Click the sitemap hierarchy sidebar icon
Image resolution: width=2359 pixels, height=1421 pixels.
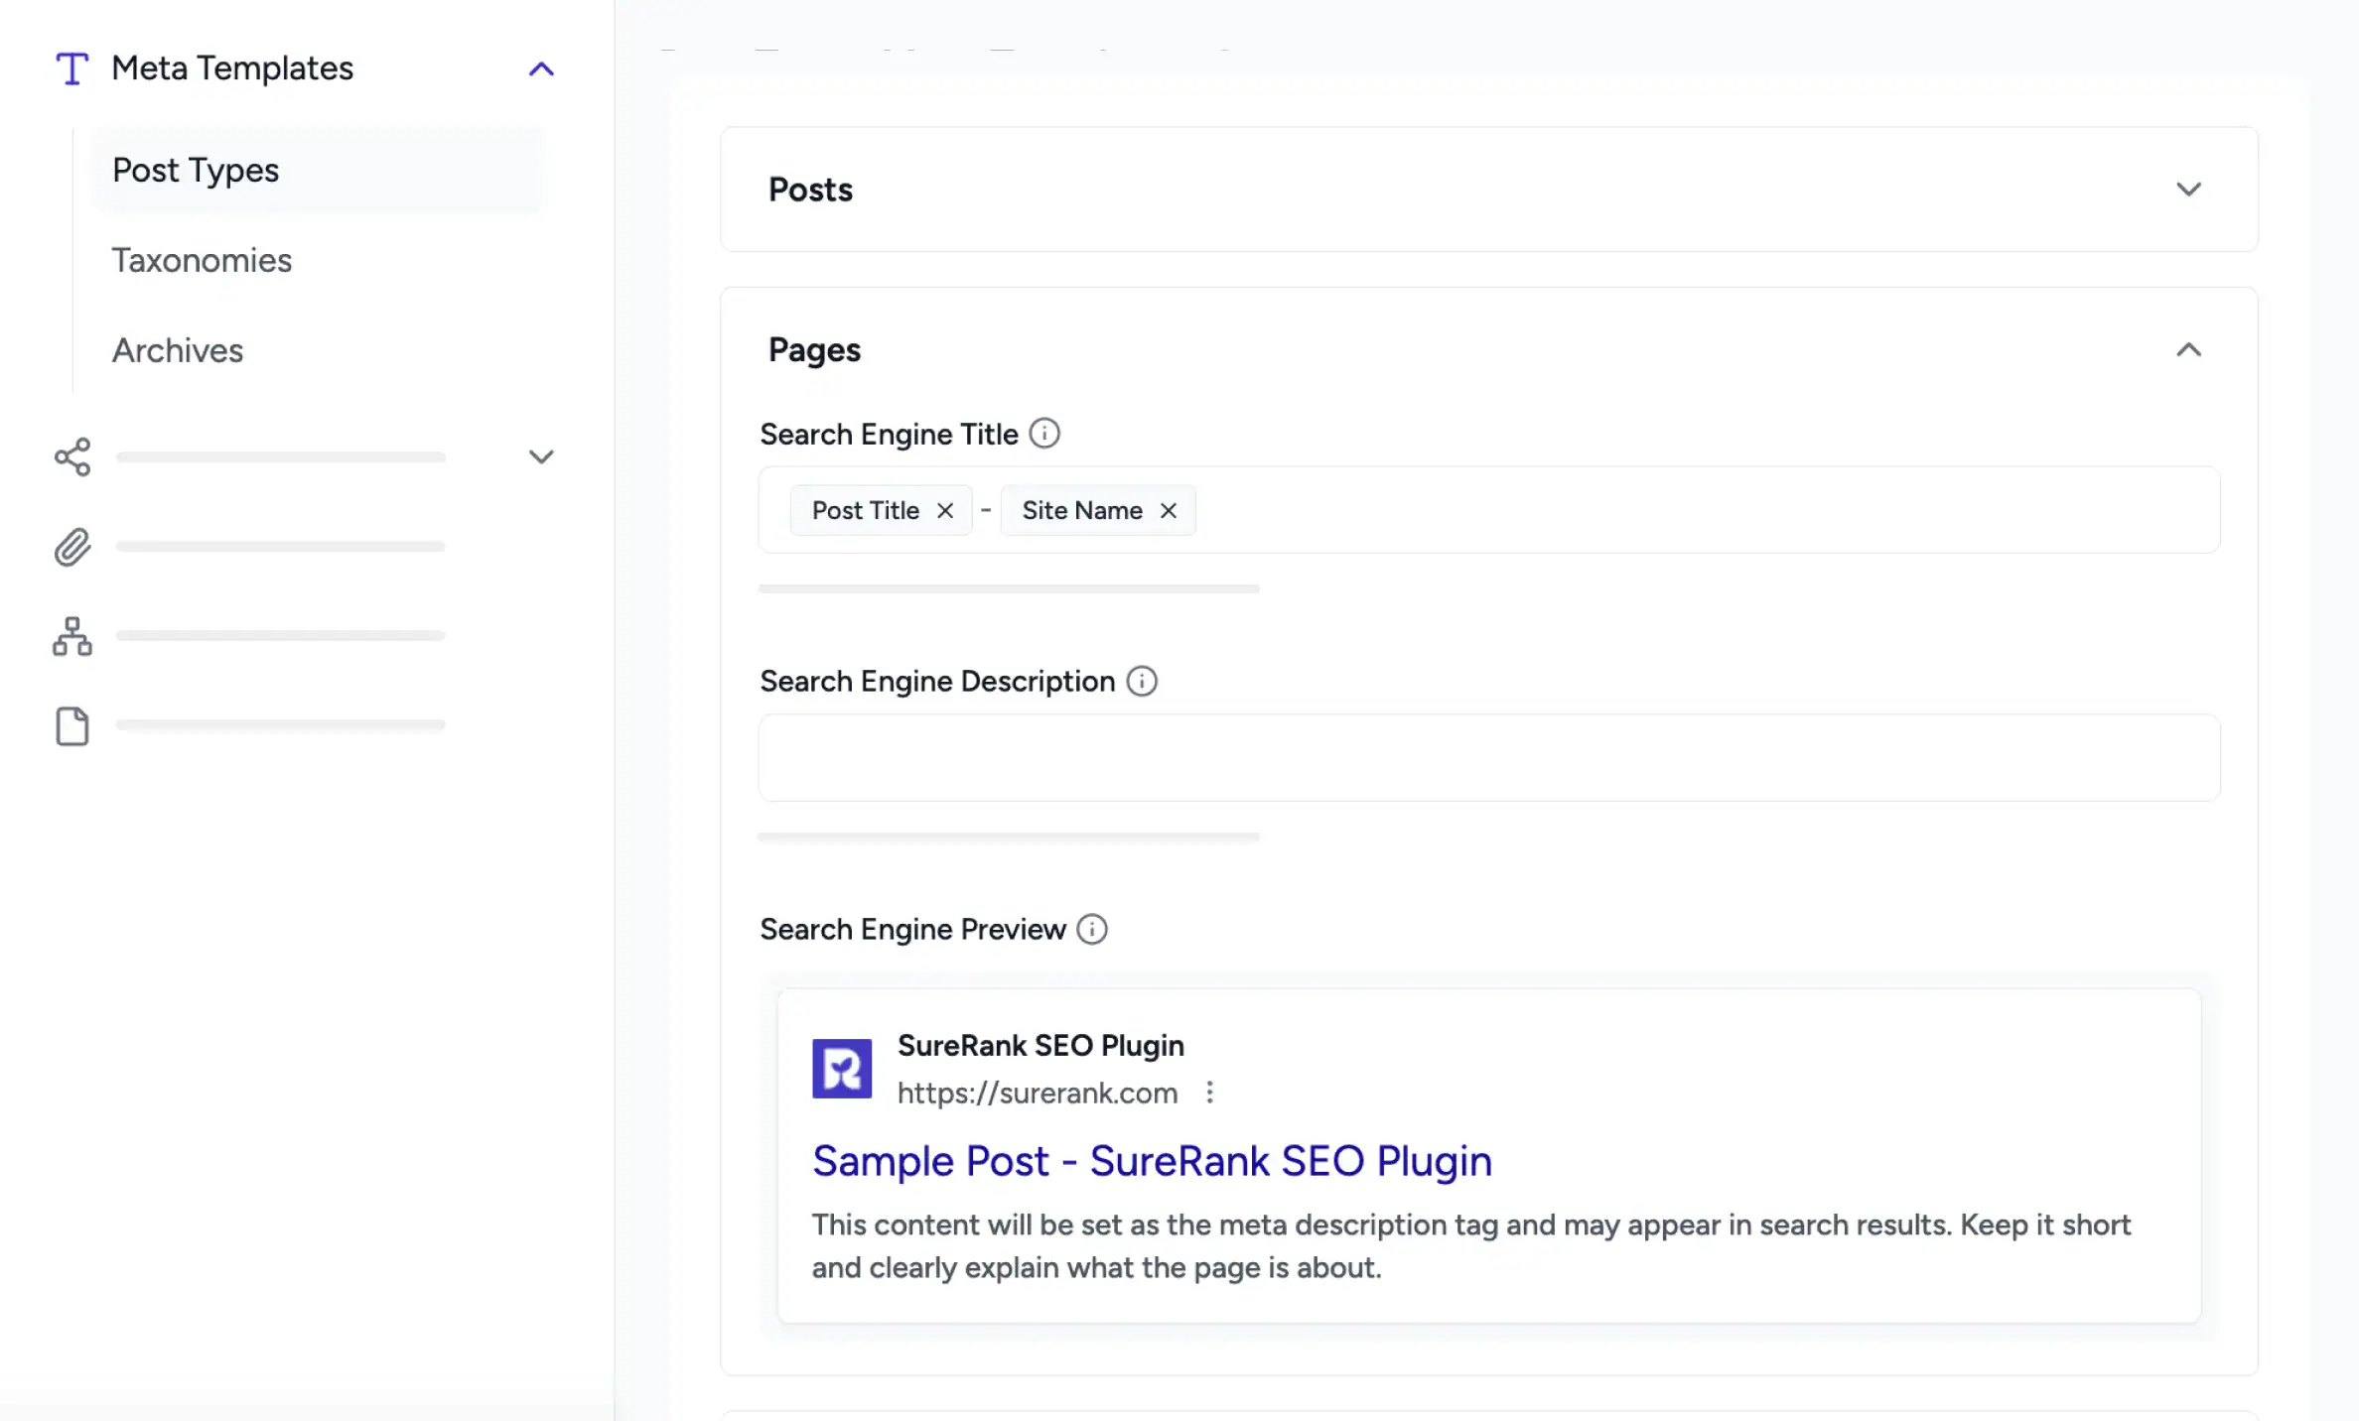click(x=72, y=636)
